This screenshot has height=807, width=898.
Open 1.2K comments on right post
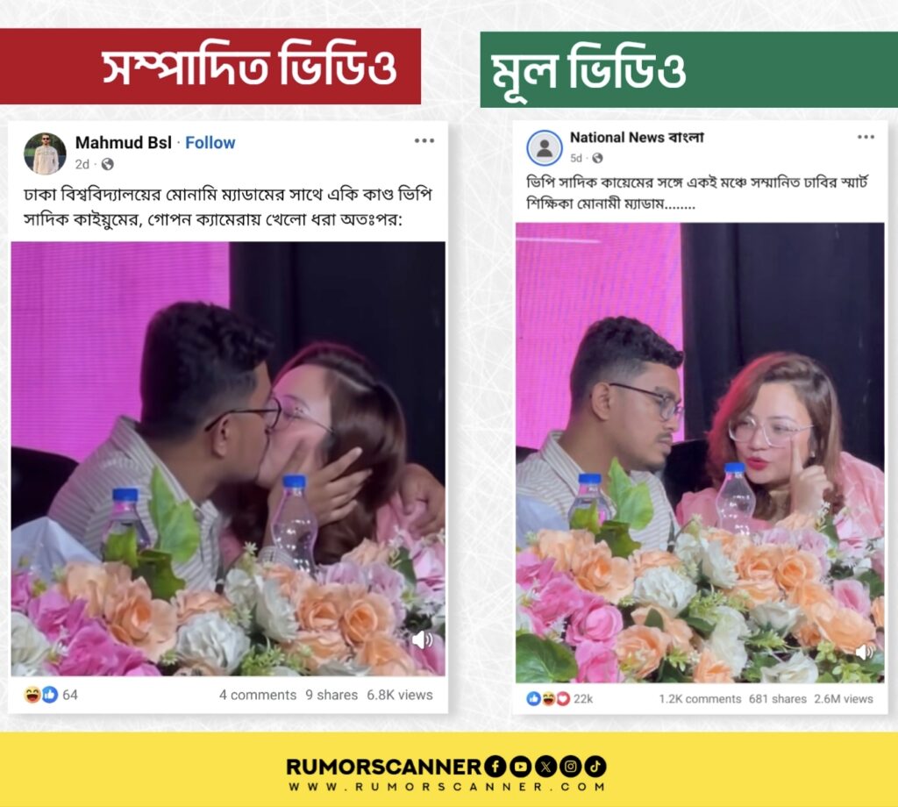(700, 699)
